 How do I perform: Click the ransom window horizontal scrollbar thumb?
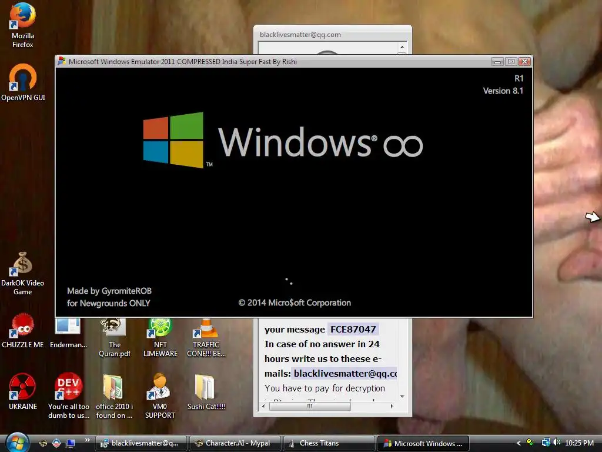coord(310,406)
